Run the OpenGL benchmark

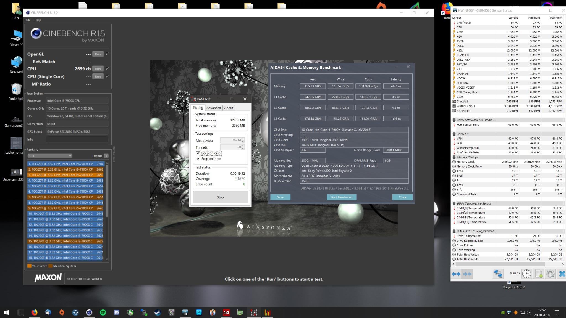click(x=98, y=54)
